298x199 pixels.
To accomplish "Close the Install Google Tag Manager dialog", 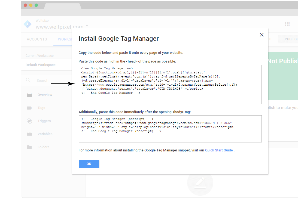I will [261, 35].
